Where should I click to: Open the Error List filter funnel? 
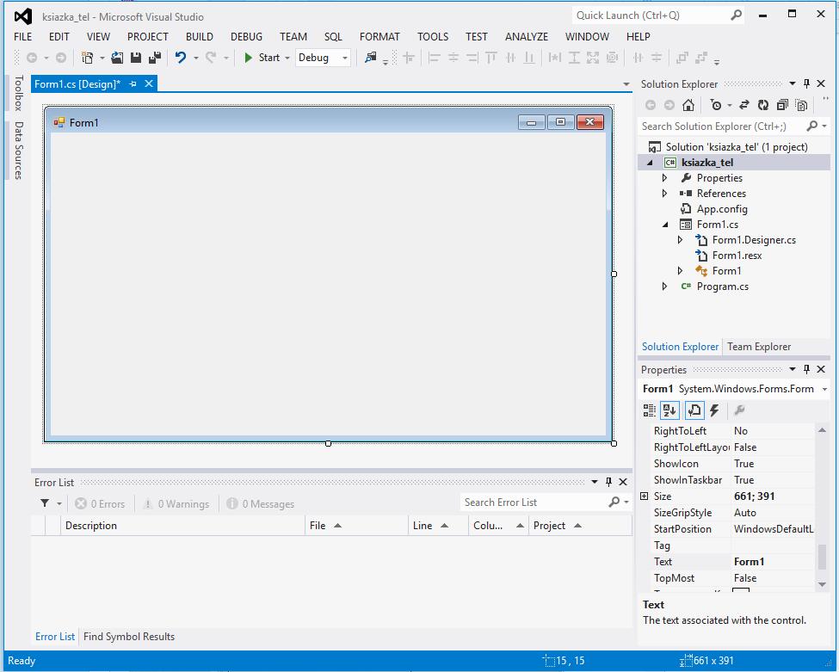(45, 503)
